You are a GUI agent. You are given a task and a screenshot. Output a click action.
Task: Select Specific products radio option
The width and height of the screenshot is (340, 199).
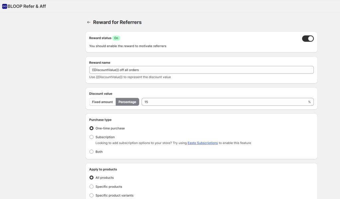point(92,186)
